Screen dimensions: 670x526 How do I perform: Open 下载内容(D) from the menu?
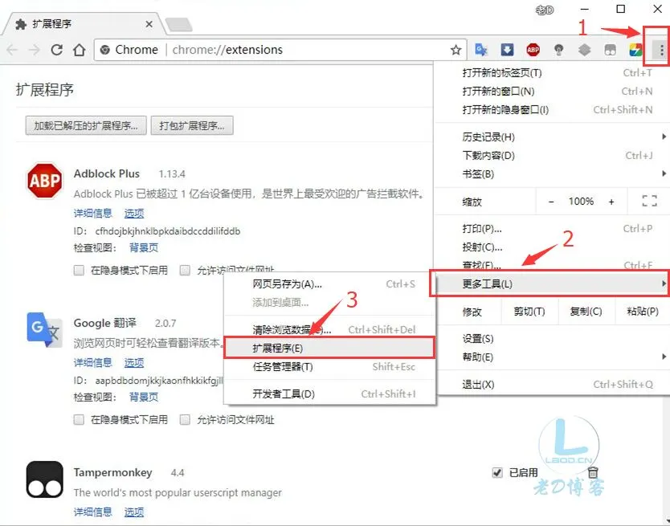click(x=552, y=155)
